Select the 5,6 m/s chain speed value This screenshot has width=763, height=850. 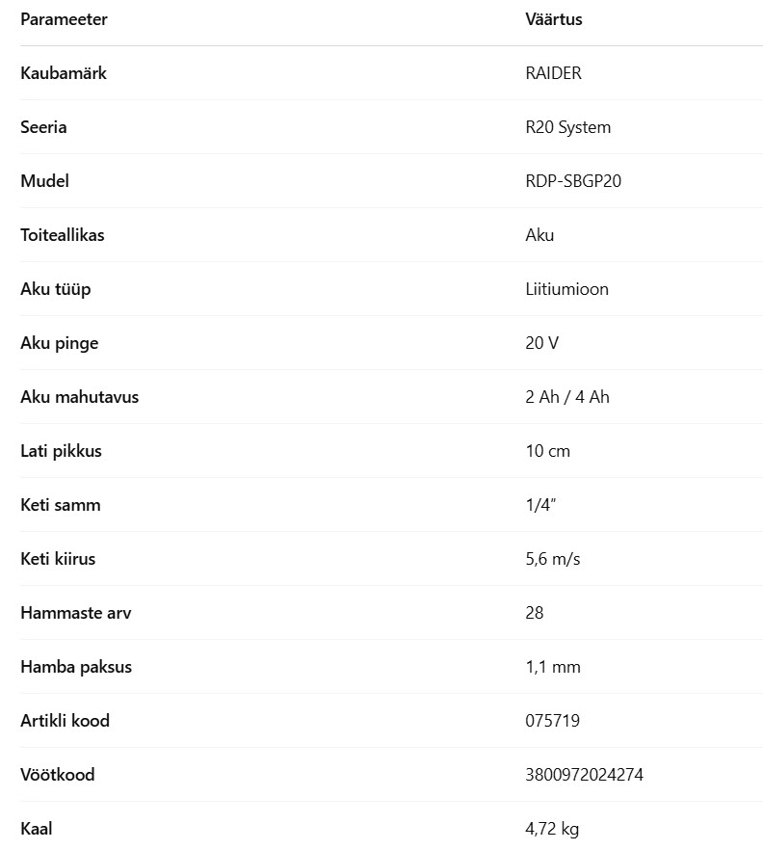553,559
